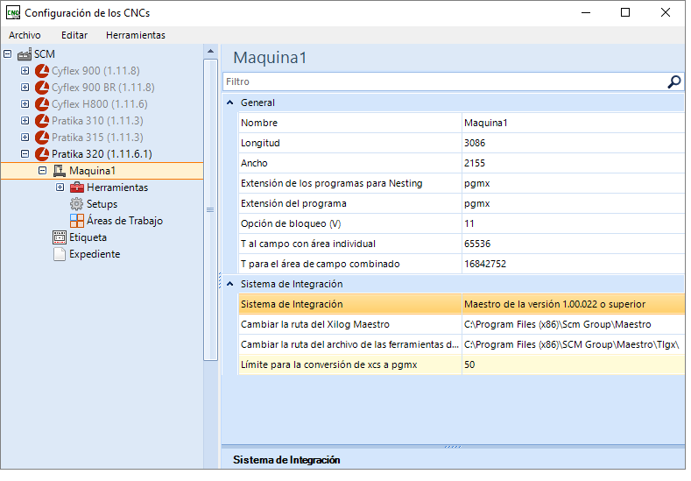The height and width of the screenshot is (481, 691).
Task: Click the Filtro input field
Action: pos(445,82)
